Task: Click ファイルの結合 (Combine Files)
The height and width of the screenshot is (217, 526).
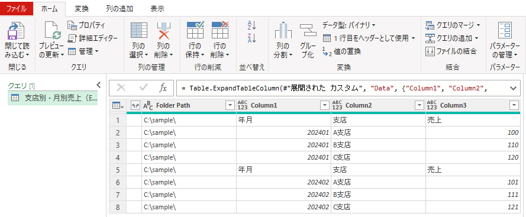Action: click(x=451, y=51)
